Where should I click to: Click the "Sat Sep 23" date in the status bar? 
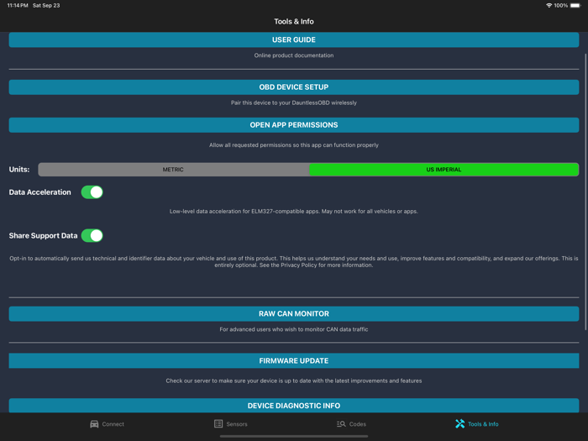(x=46, y=6)
